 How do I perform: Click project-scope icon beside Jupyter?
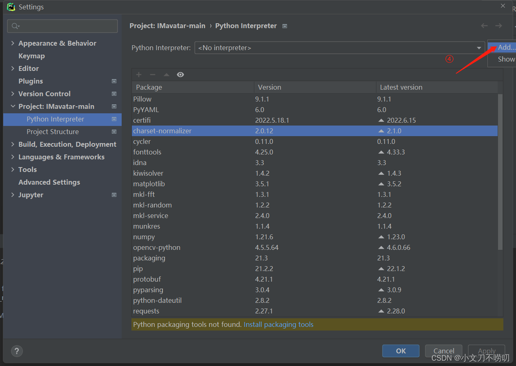pos(114,195)
